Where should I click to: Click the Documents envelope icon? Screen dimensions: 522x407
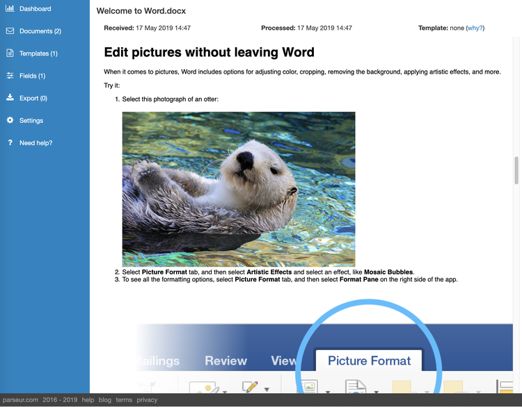(x=10, y=31)
